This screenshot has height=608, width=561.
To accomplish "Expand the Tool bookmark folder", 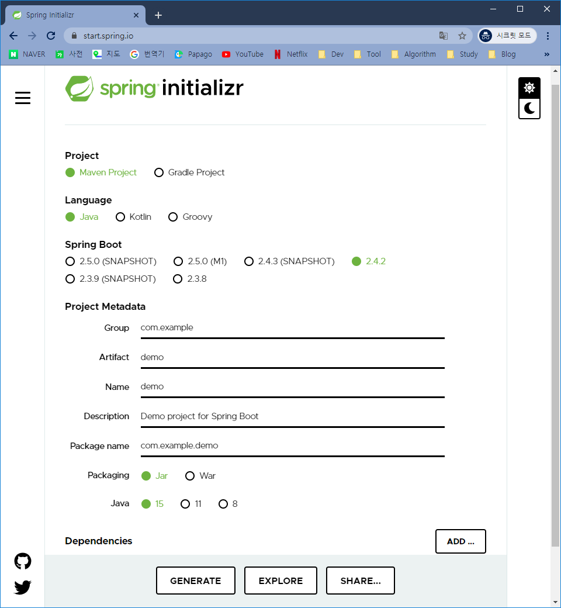I will [368, 54].
